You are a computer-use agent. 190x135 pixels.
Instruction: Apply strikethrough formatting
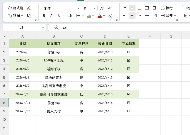tap(70, 16)
